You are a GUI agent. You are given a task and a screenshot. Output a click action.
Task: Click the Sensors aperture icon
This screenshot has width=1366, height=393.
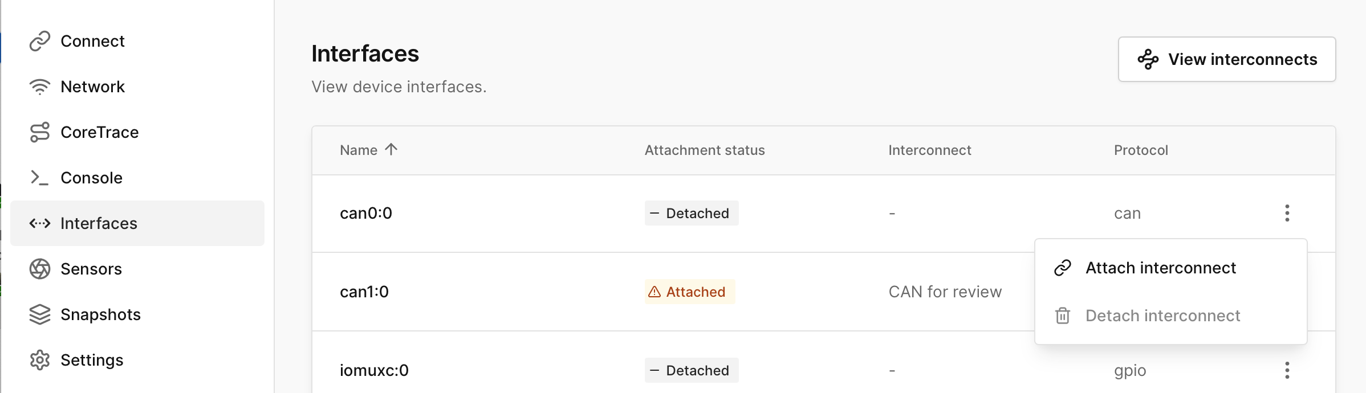coord(40,269)
